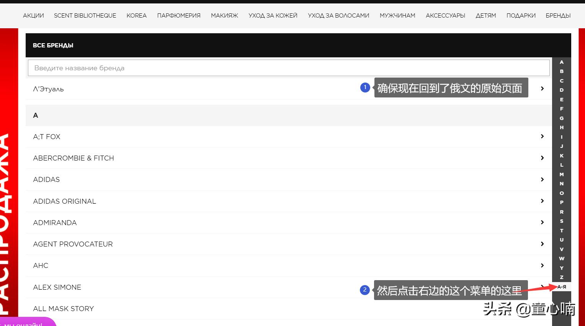The image size is (585, 326).
Task: Open the ПОДАРКИ section
Action: [x=521, y=16]
